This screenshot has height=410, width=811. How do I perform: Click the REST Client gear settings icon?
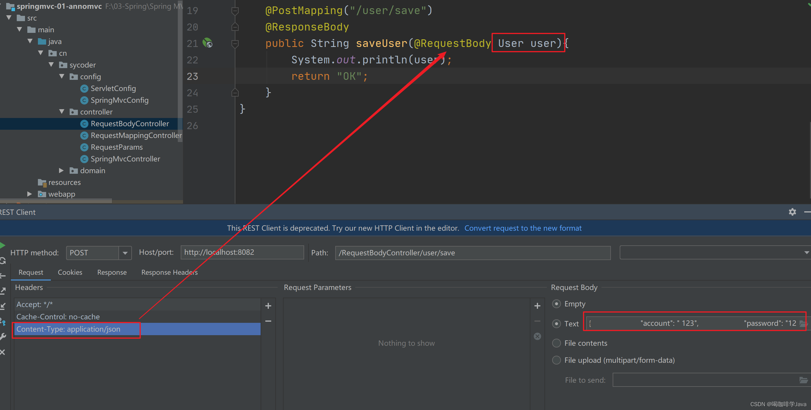792,212
